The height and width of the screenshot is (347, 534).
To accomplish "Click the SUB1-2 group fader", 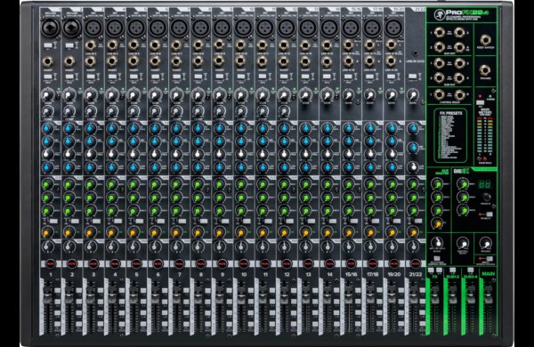I will pyautogui.click(x=453, y=295).
